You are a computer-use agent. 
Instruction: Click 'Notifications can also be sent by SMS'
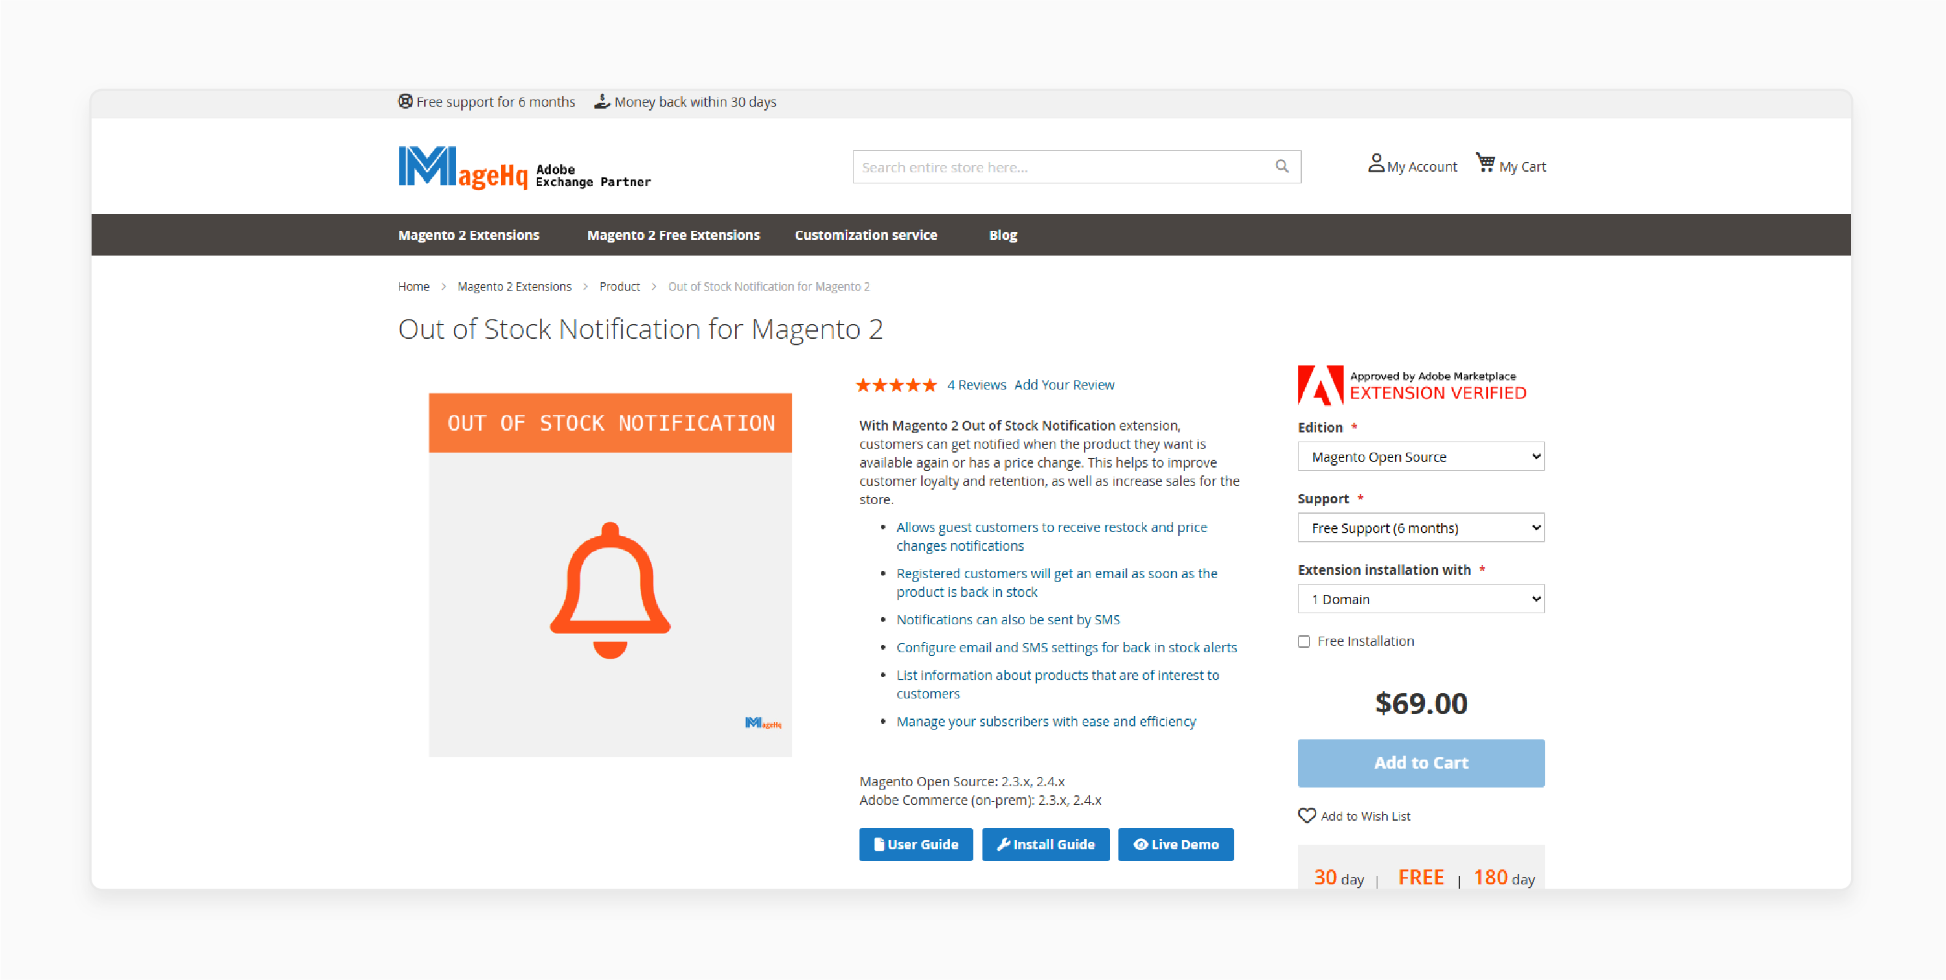[x=1008, y=619]
